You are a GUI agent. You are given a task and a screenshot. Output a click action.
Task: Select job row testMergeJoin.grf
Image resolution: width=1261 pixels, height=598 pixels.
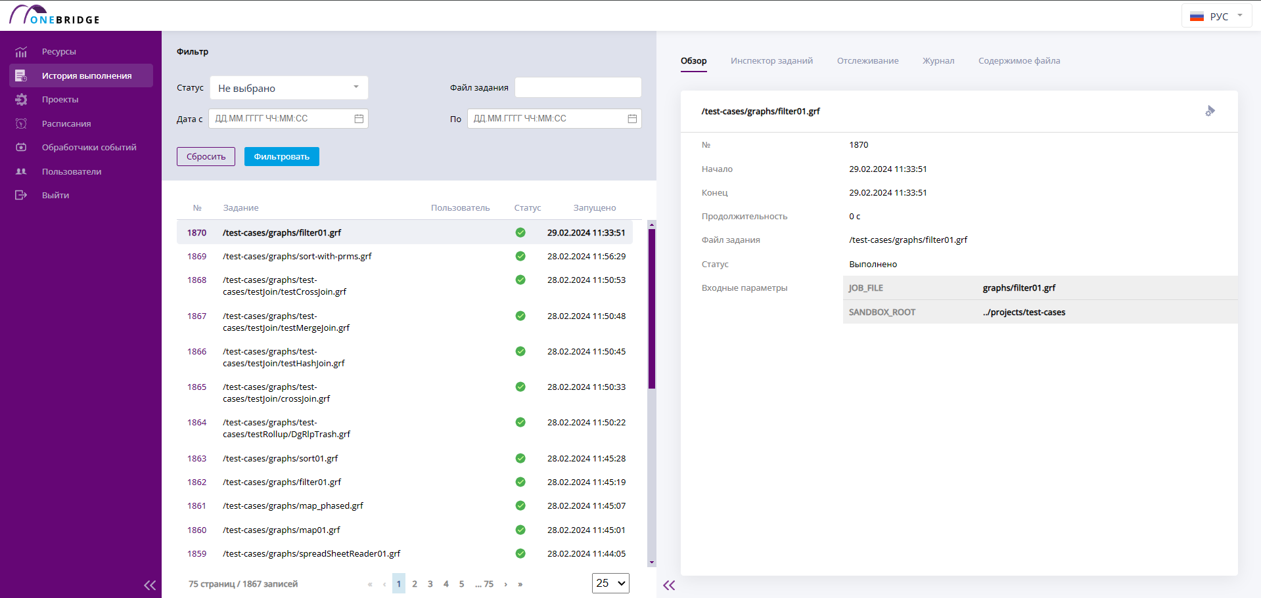tap(405, 322)
